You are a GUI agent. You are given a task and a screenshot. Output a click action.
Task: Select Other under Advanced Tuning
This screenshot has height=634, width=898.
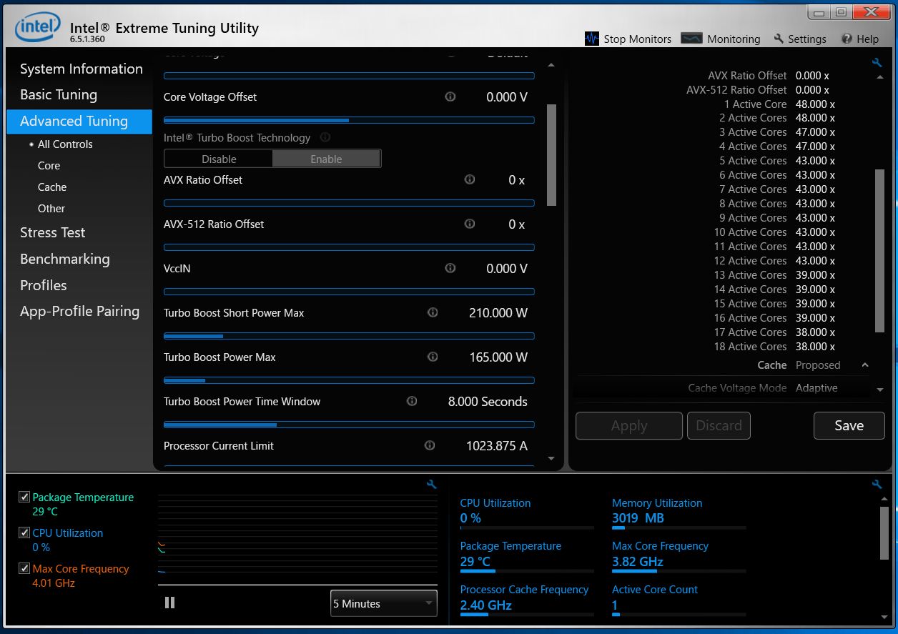click(51, 208)
